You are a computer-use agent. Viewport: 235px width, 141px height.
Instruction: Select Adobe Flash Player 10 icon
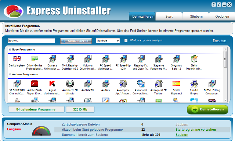coord(35,84)
